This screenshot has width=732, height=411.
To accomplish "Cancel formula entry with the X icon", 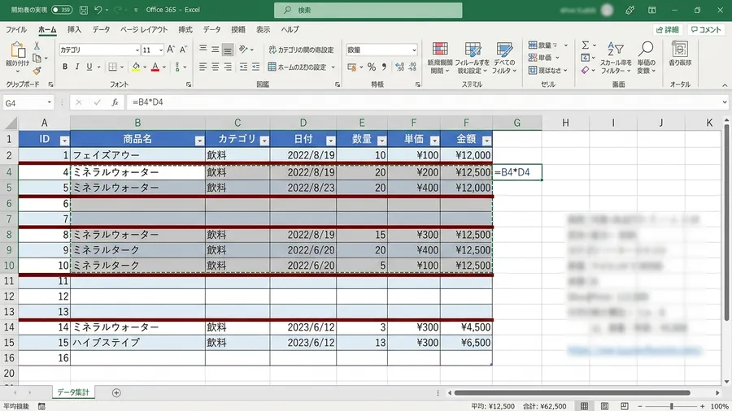I will (78, 102).
